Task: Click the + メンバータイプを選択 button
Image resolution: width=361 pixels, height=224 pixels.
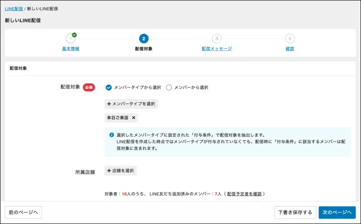Action: coord(131,104)
